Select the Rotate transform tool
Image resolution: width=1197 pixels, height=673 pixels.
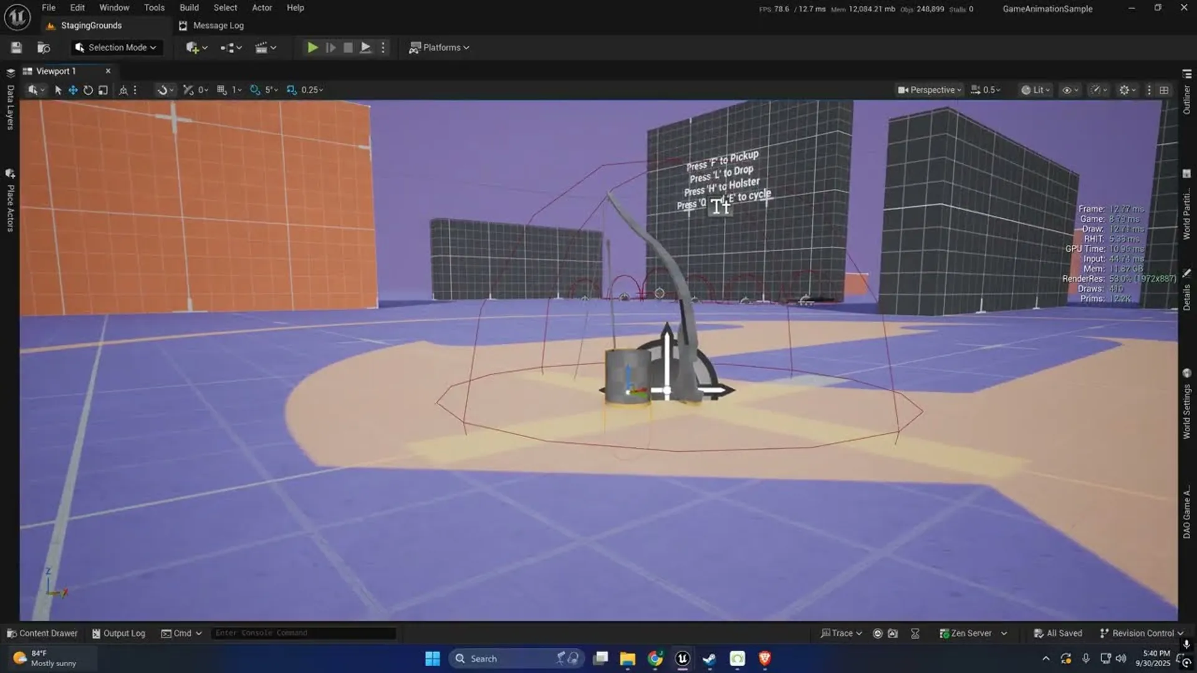tap(88, 90)
